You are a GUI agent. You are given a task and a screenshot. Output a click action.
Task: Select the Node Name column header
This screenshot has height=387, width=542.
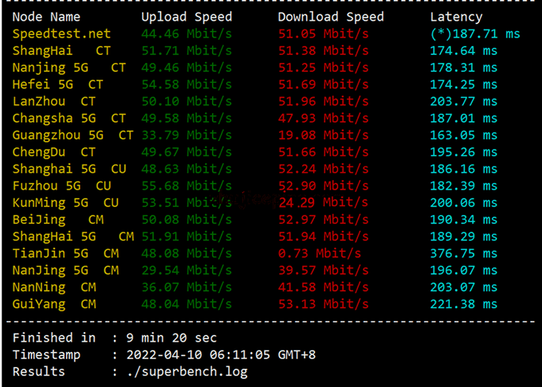[46, 17]
